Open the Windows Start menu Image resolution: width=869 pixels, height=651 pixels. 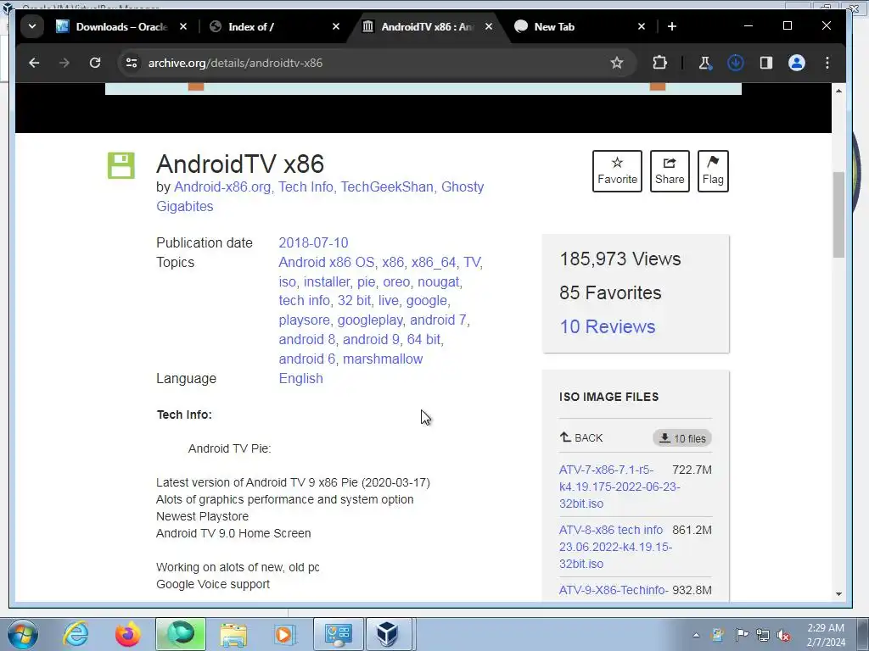pyautogui.click(x=22, y=634)
